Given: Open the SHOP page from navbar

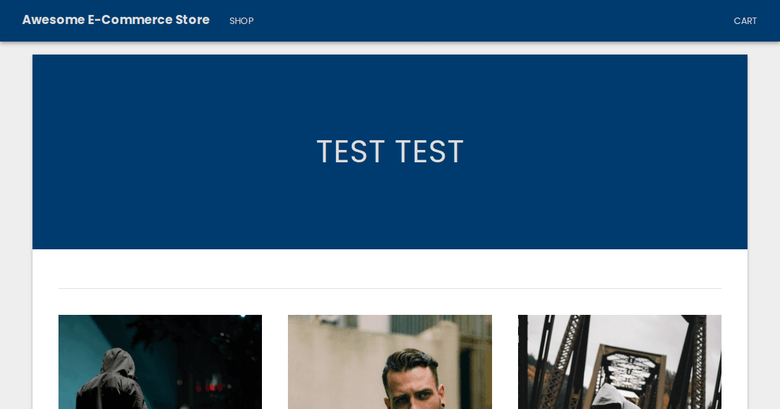Looking at the screenshot, I should pos(241,21).
